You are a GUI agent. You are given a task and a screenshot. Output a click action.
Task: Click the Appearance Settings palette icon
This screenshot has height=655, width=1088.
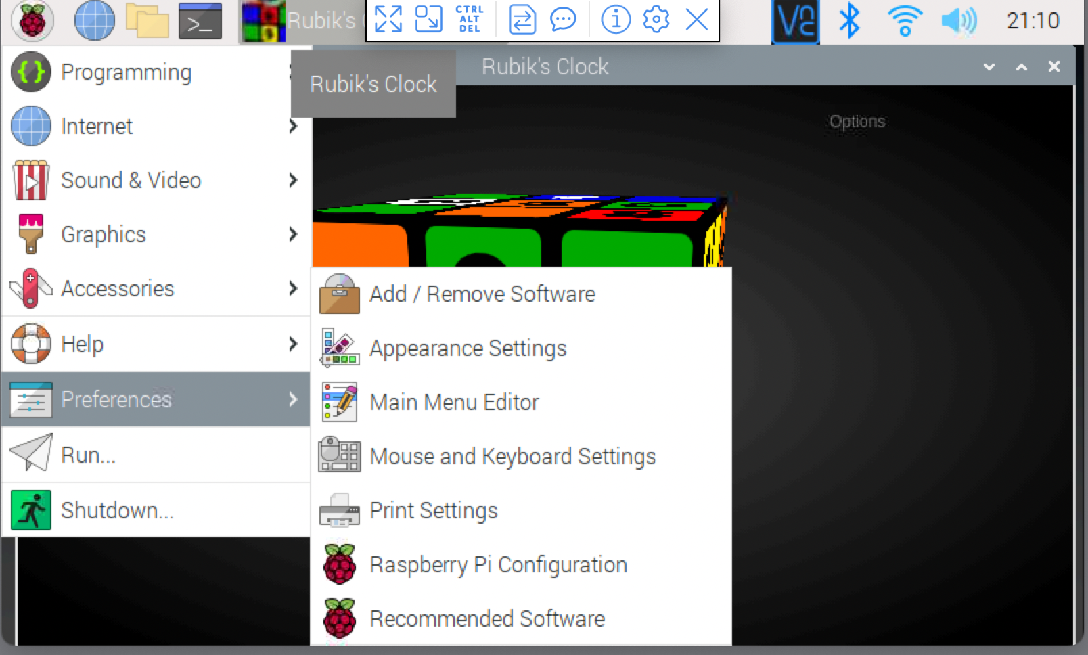click(339, 348)
